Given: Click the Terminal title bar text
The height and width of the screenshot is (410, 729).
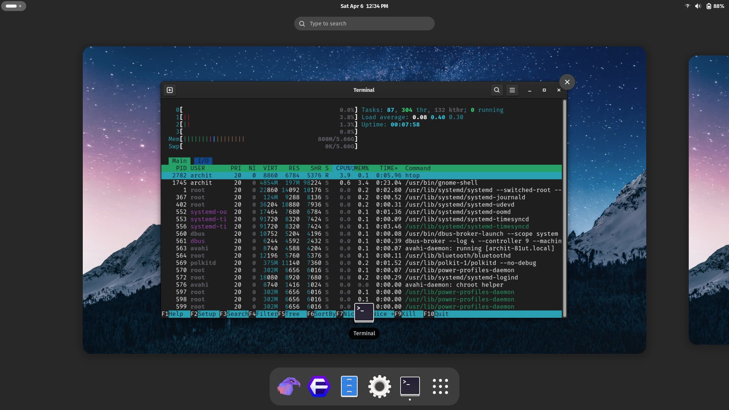Looking at the screenshot, I should coord(364,90).
